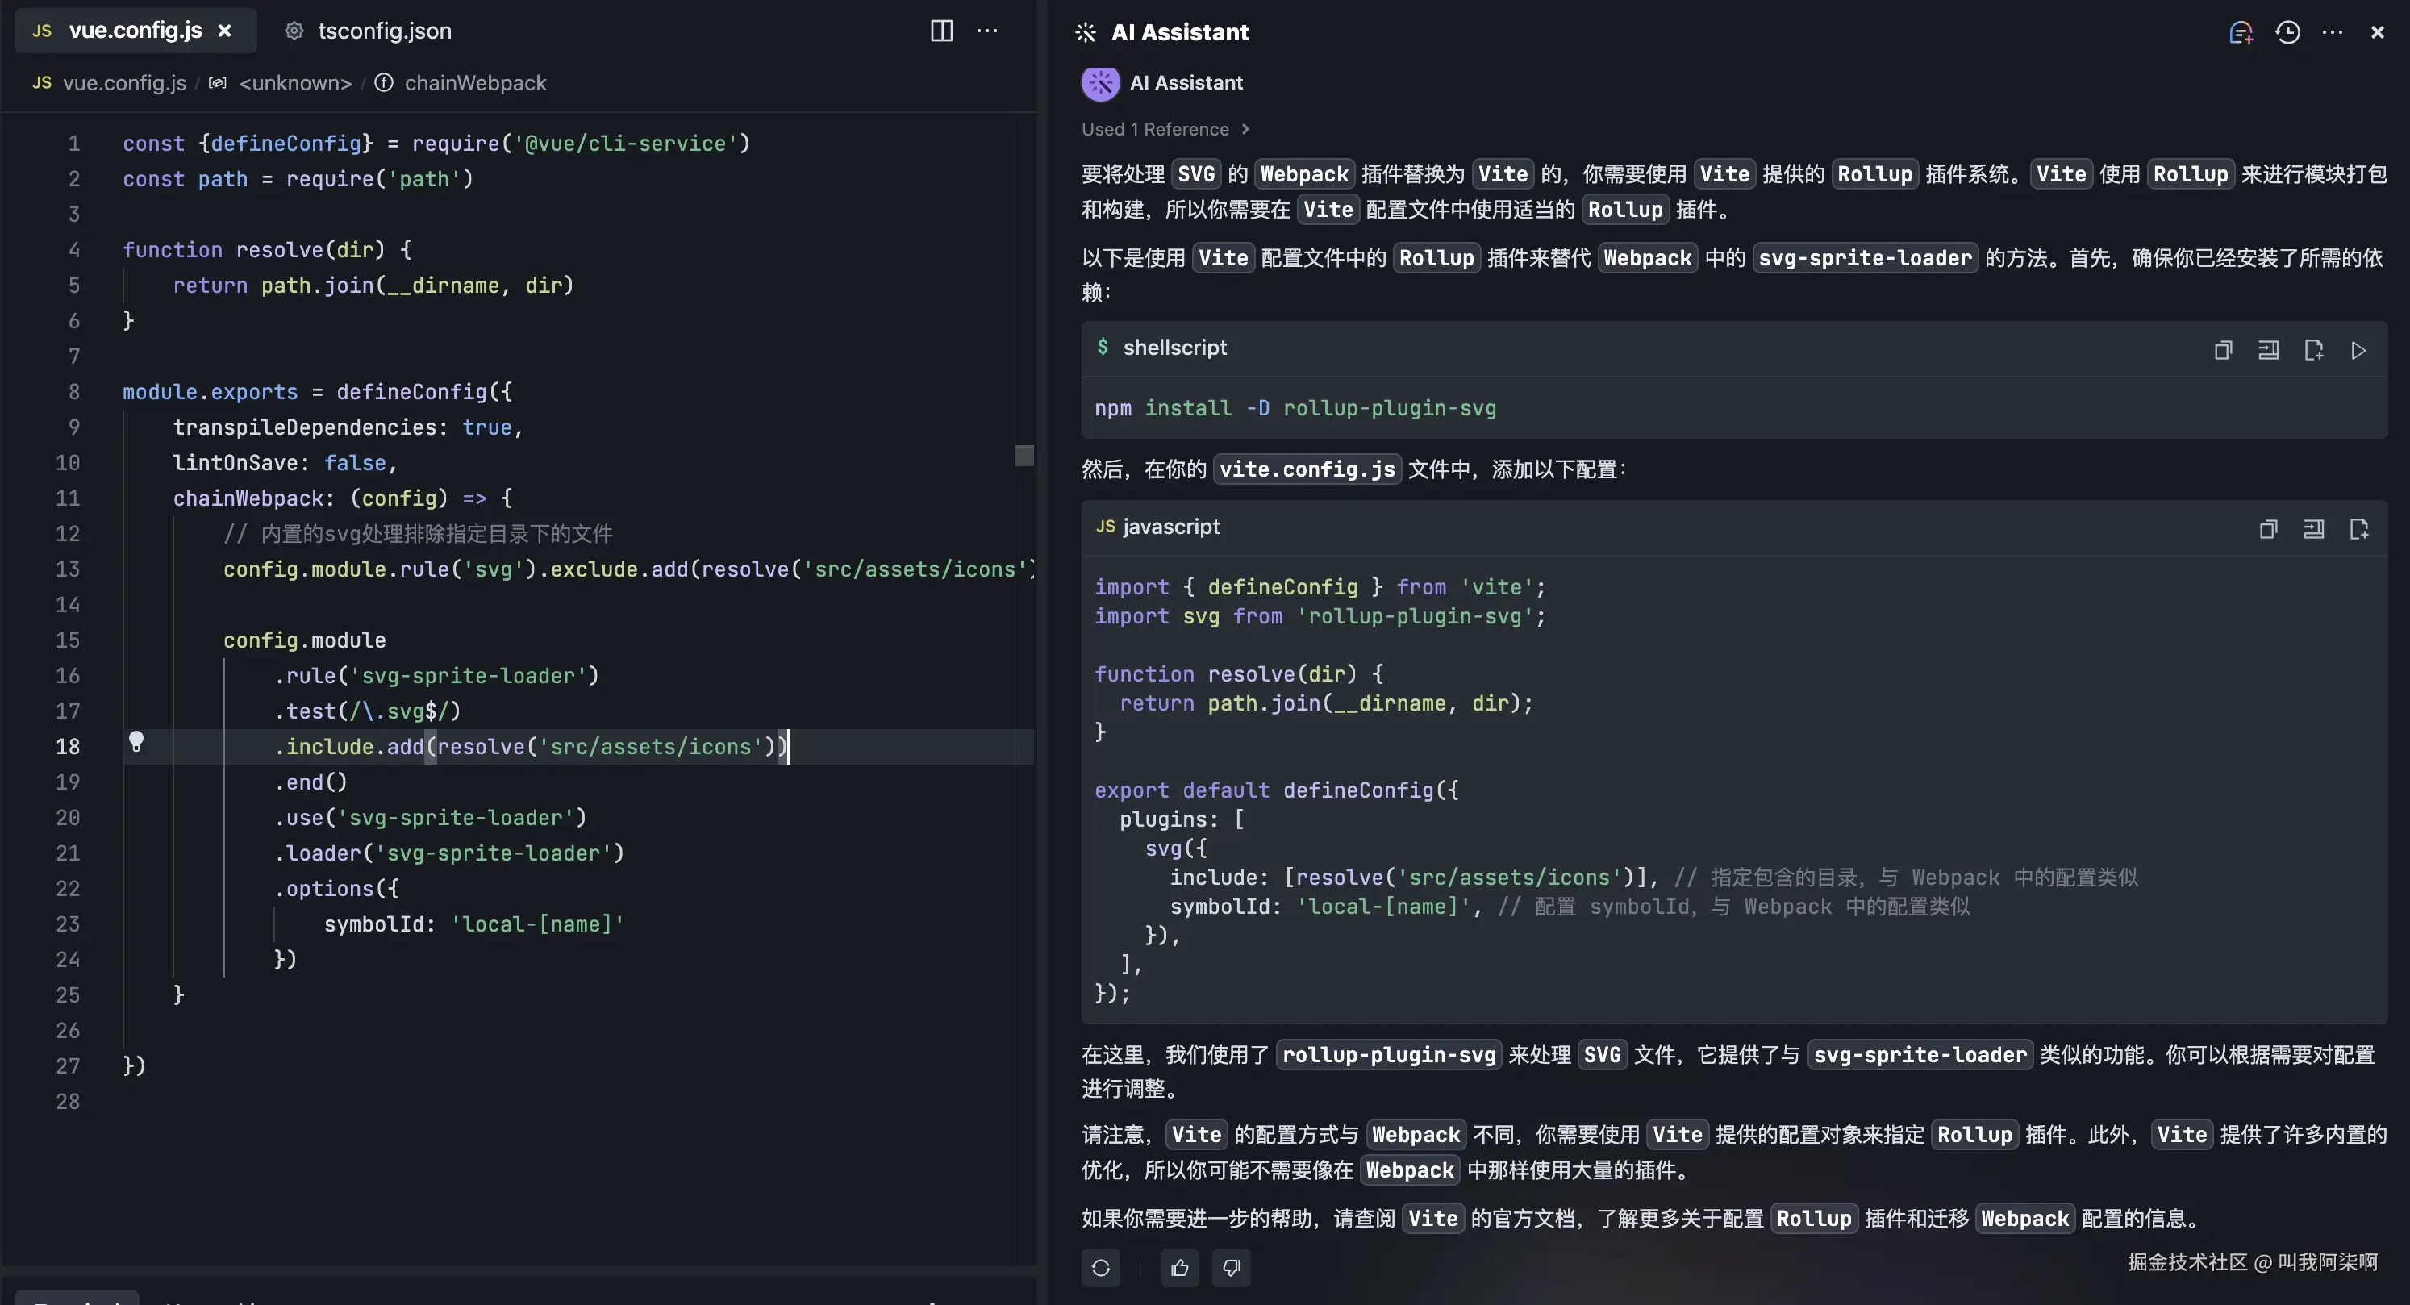Run shellscript snippet in terminal
The height and width of the screenshot is (1305, 2410).
[2358, 350]
